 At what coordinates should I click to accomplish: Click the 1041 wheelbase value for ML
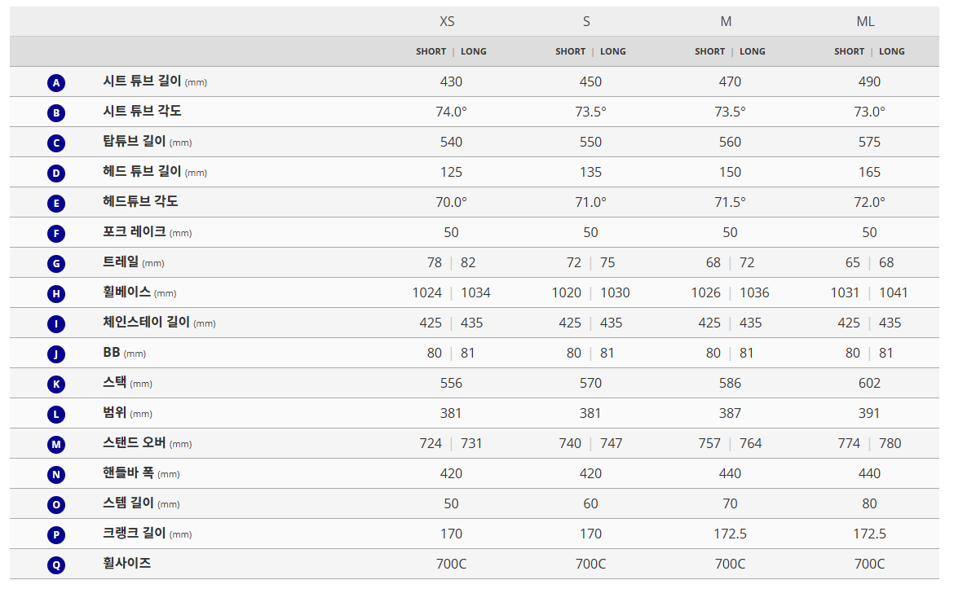[x=893, y=292]
